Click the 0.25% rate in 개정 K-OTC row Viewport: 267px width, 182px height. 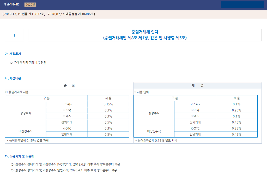coord(237,128)
